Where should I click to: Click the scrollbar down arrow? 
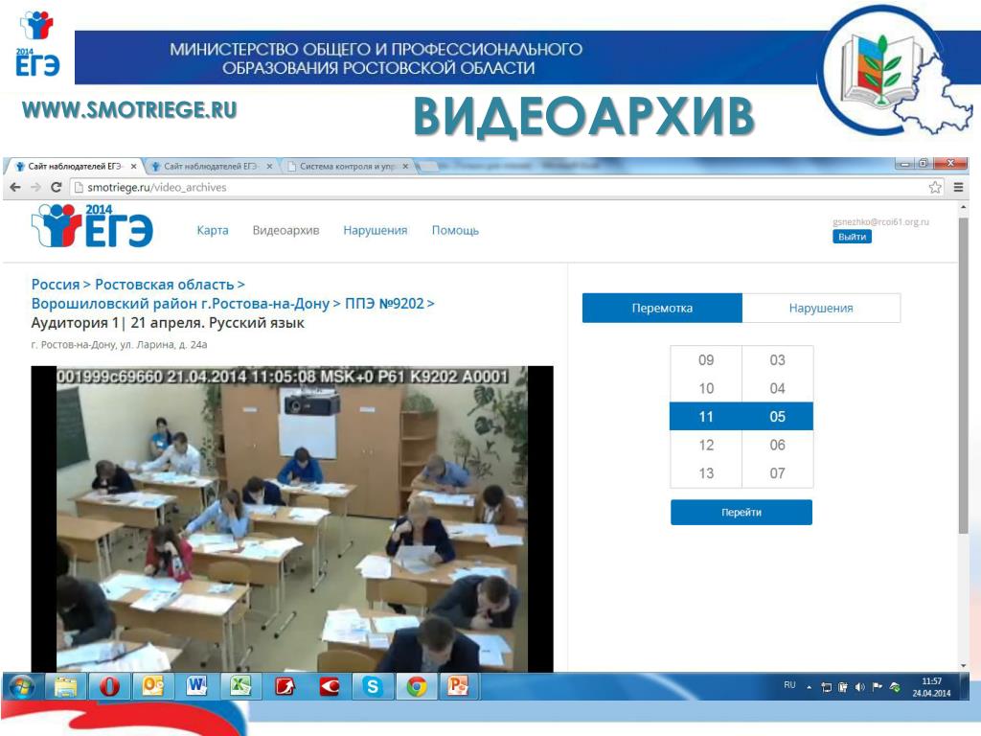tap(963, 666)
